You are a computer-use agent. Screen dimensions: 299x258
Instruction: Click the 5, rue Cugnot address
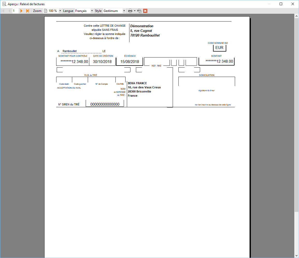(x=141, y=31)
